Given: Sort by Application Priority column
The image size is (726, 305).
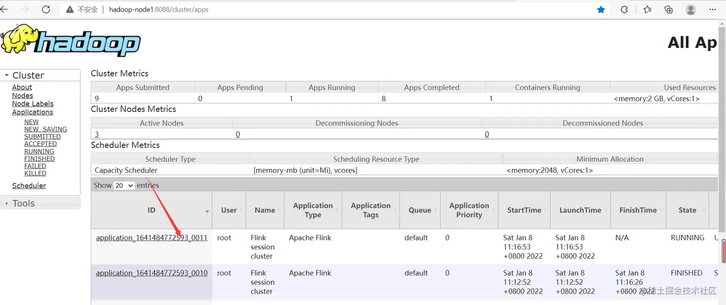Looking at the screenshot, I should [469, 210].
